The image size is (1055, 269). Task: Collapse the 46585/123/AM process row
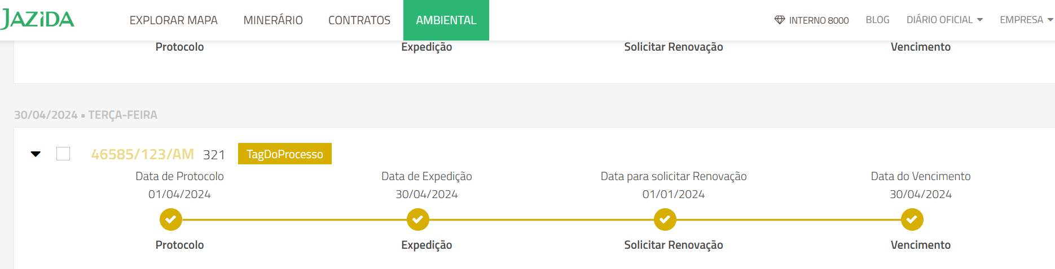tap(36, 154)
